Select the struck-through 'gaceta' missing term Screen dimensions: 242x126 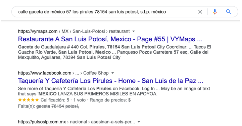click(43, 106)
